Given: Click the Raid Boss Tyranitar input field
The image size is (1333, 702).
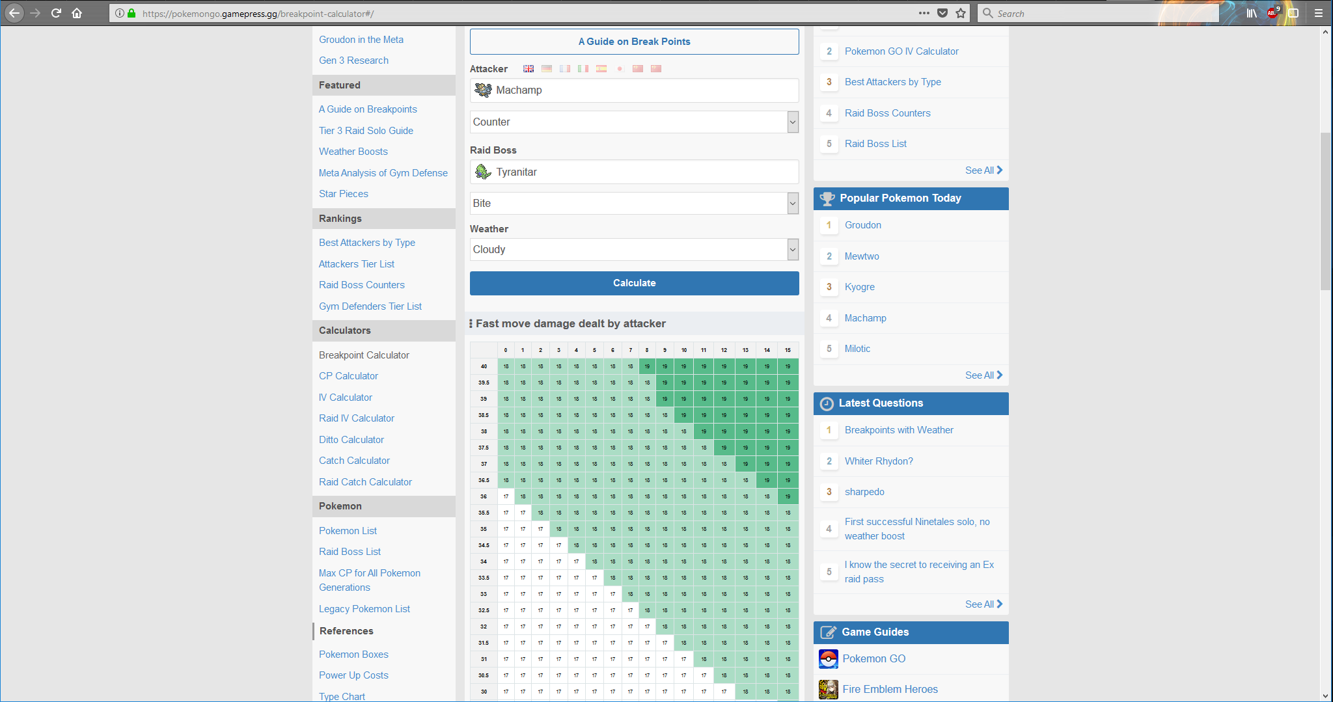Looking at the screenshot, I should tap(634, 172).
